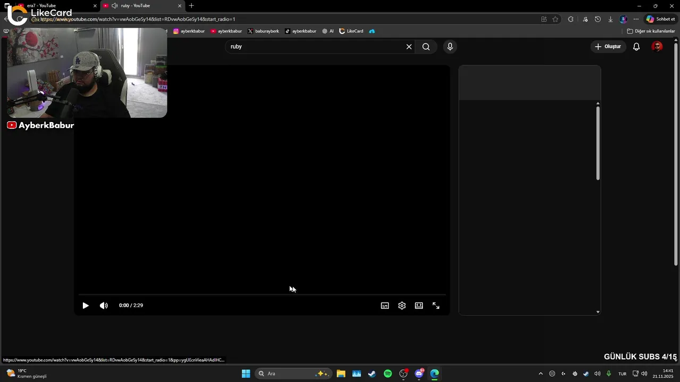Play the video with the play button
The image size is (680, 382).
tap(86, 306)
